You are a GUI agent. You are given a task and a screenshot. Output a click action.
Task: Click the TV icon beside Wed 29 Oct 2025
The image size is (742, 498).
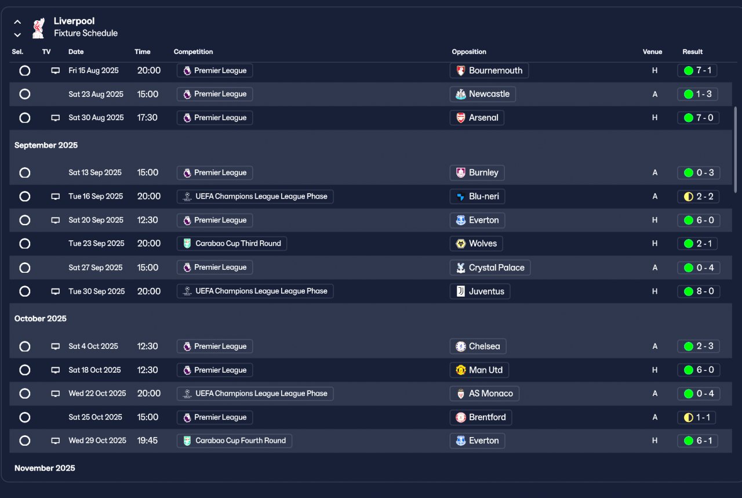(56, 441)
